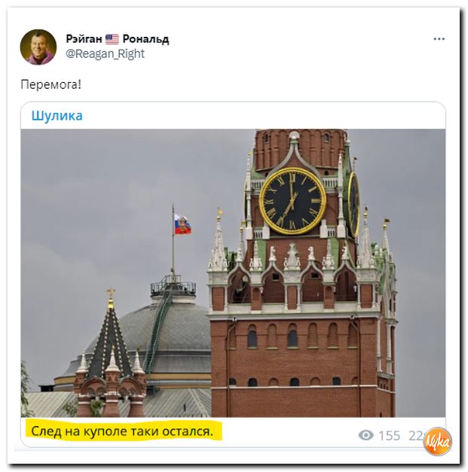This screenshot has height=472, width=468.
Task: Open the @Reagan_Right handle link
Action: 106,54
